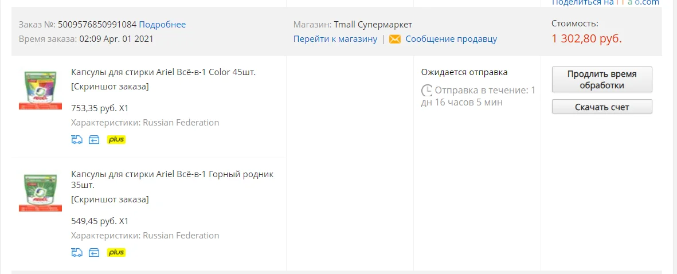677x274 pixels.
Task: Click the clock icon beside shipping countdown
Action: [427, 91]
